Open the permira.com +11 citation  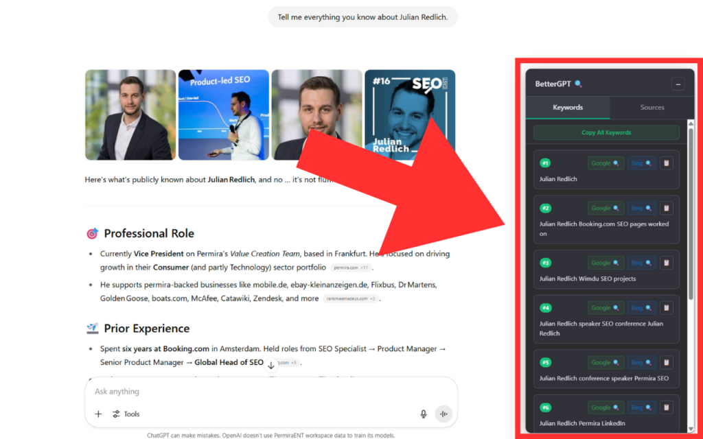coord(351,268)
